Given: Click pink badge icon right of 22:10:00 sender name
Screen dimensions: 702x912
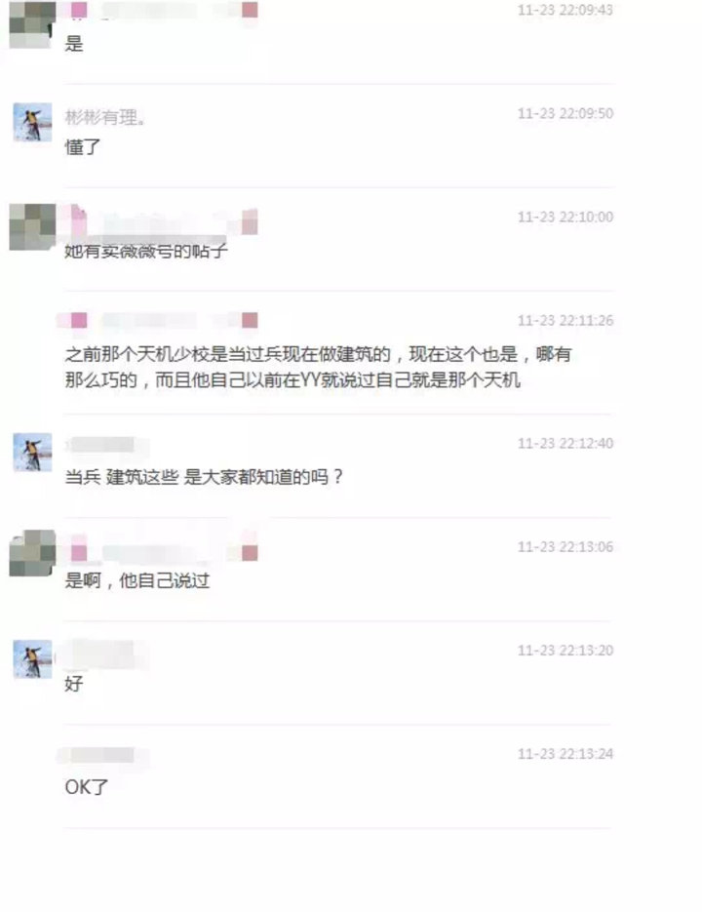Looking at the screenshot, I should [x=251, y=222].
